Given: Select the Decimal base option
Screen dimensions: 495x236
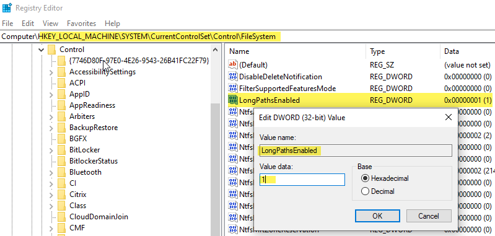Looking at the screenshot, I should coord(365,191).
